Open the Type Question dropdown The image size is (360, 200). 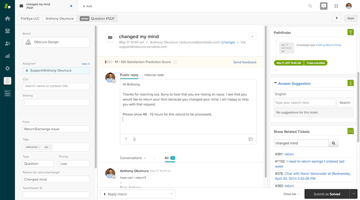tap(38, 163)
